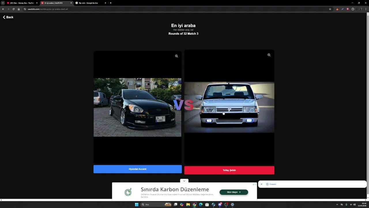This screenshot has height=208, width=369.
Task: Open the Chrome three-dot menu
Action: pyautogui.click(x=366, y=9)
